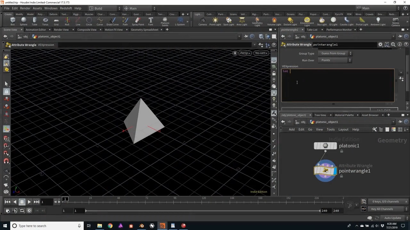Select the Platonic Solids shelf tool
Viewport: 410px width, 230px height.
coord(165,21)
